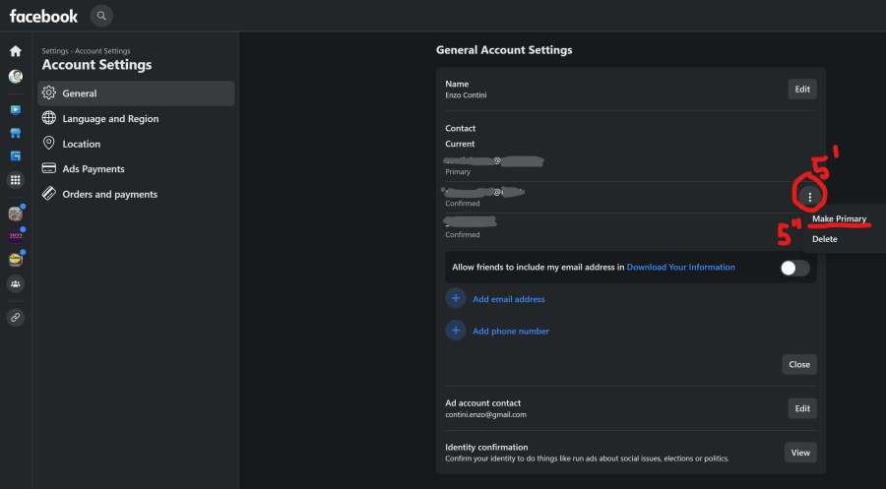Select Make Primary from the context menu
The height and width of the screenshot is (489, 886).
pos(839,218)
